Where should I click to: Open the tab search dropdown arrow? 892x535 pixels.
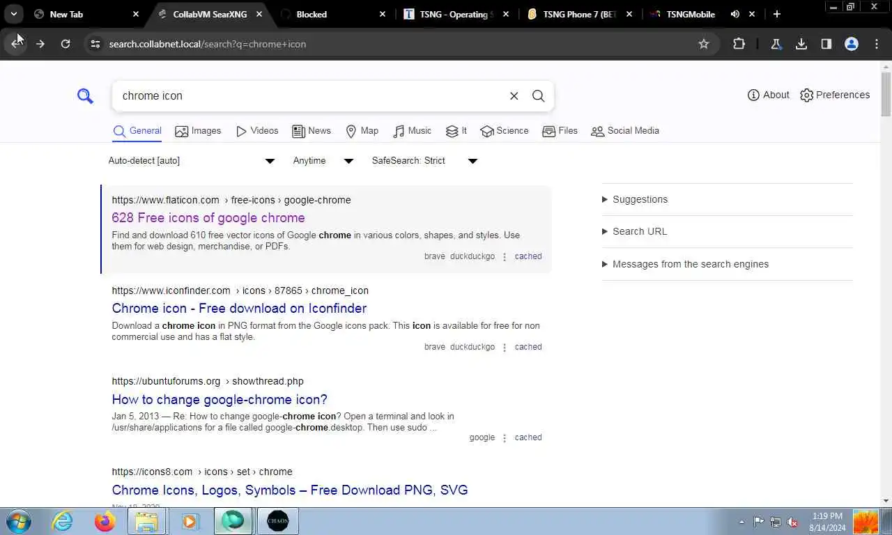[14, 14]
